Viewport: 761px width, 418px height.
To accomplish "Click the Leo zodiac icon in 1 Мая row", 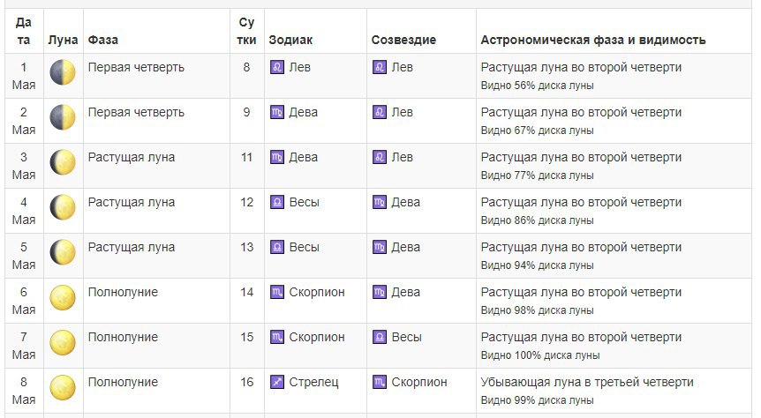I will pos(276,67).
